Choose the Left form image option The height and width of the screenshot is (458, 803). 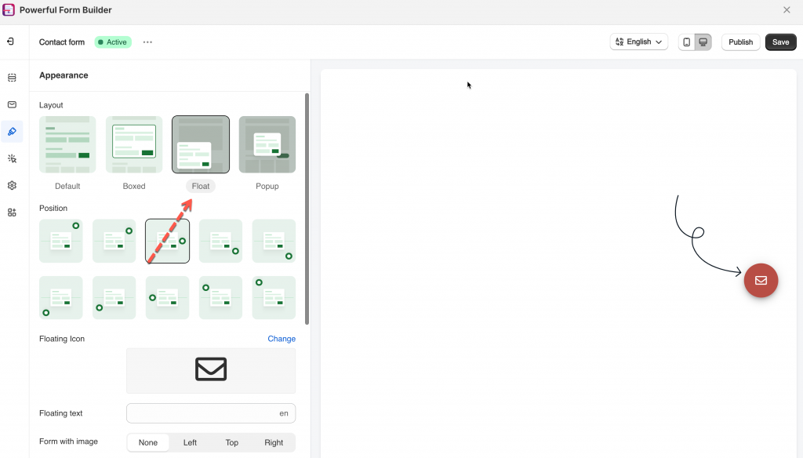[190, 442]
